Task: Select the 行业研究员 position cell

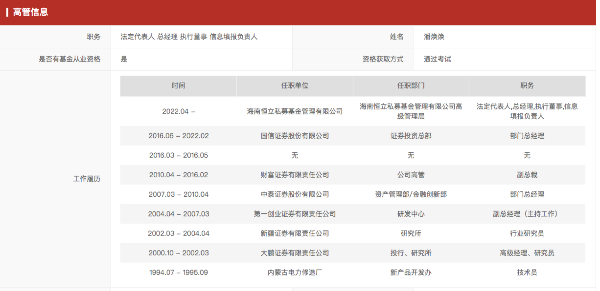Action: pyautogui.click(x=527, y=233)
